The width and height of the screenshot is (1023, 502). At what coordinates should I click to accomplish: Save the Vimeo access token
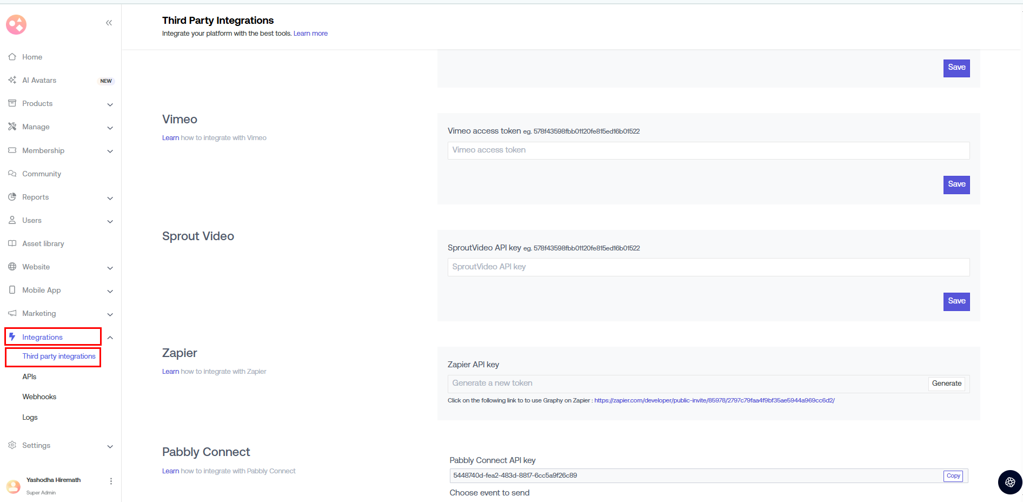(956, 184)
